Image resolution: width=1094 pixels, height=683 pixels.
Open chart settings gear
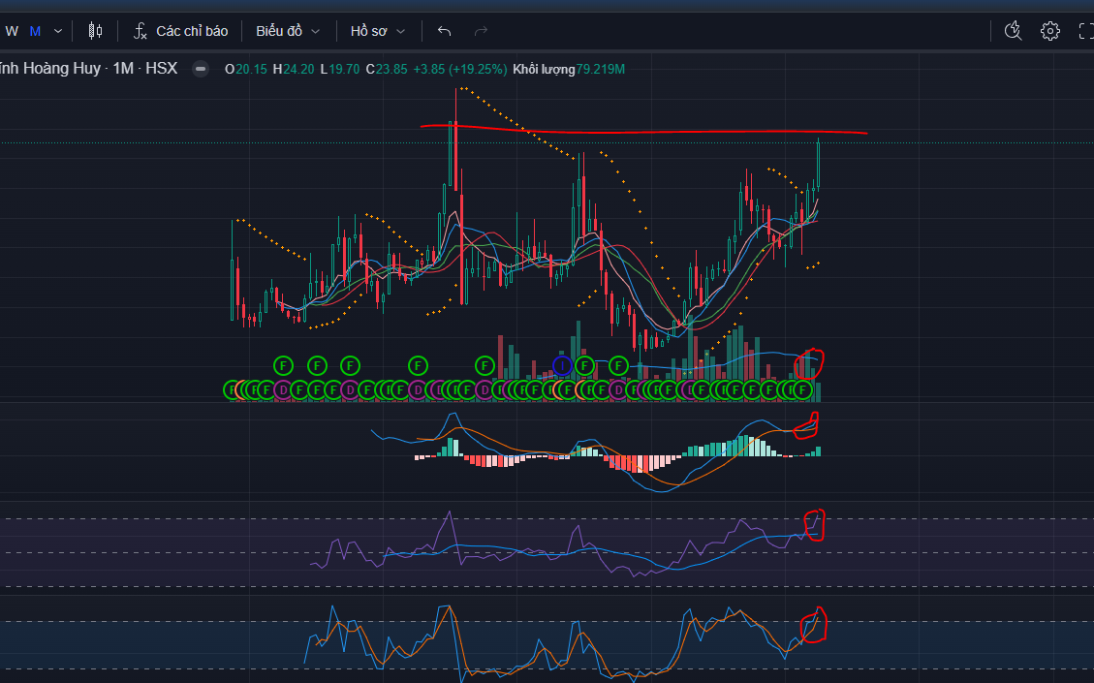pos(1050,31)
